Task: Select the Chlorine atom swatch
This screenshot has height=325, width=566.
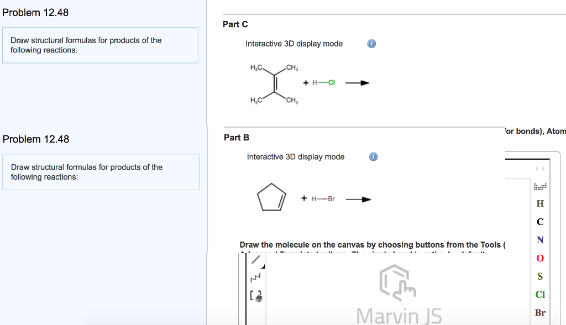Action: coord(539,294)
